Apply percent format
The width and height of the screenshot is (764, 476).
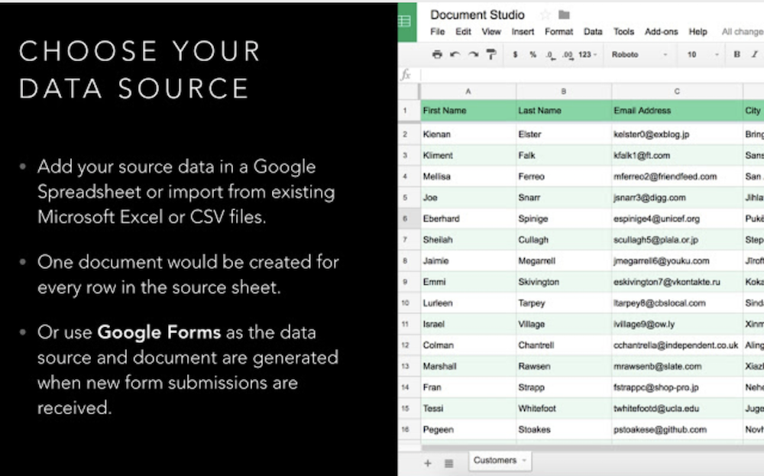pyautogui.click(x=533, y=55)
